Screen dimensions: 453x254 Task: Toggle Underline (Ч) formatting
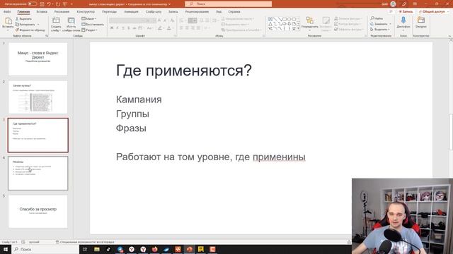click(x=123, y=28)
